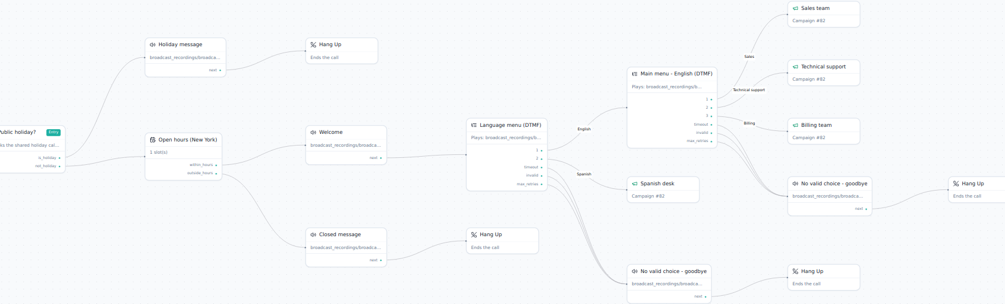Click the next port on Holiday message

[220, 70]
